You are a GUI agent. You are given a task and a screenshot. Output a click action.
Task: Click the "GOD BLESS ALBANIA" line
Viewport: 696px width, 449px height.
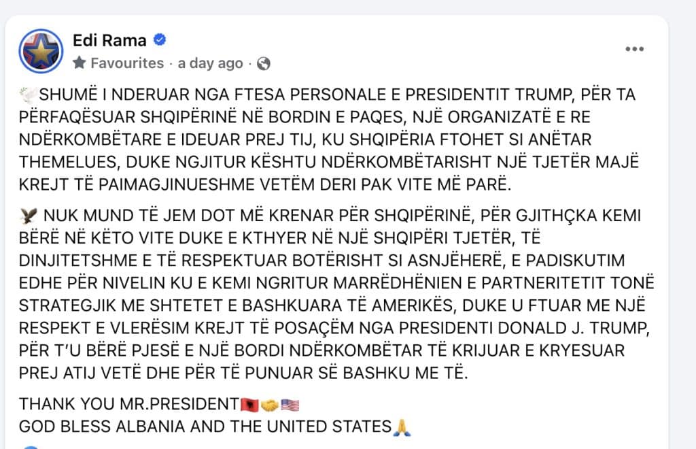click(x=204, y=427)
